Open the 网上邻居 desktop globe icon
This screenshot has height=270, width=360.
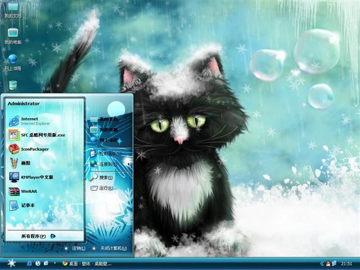pos(13,62)
